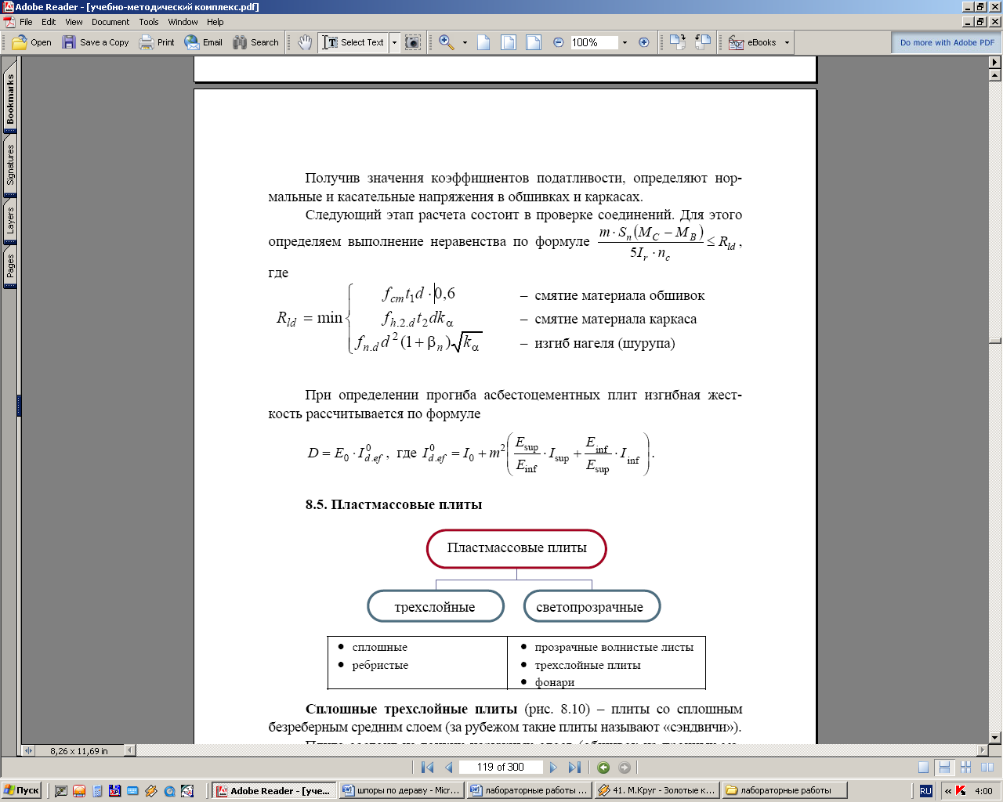This screenshot has height=802, width=1003.
Task: Expand the eBooks dropdown arrow
Action: point(787,42)
